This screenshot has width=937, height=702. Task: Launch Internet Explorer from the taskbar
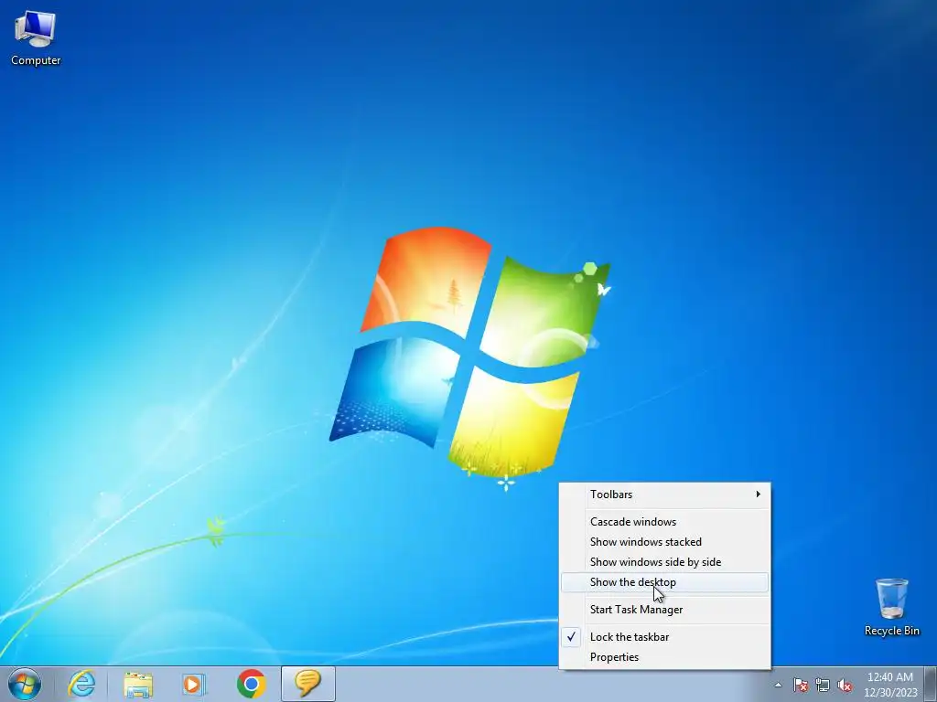tap(81, 684)
